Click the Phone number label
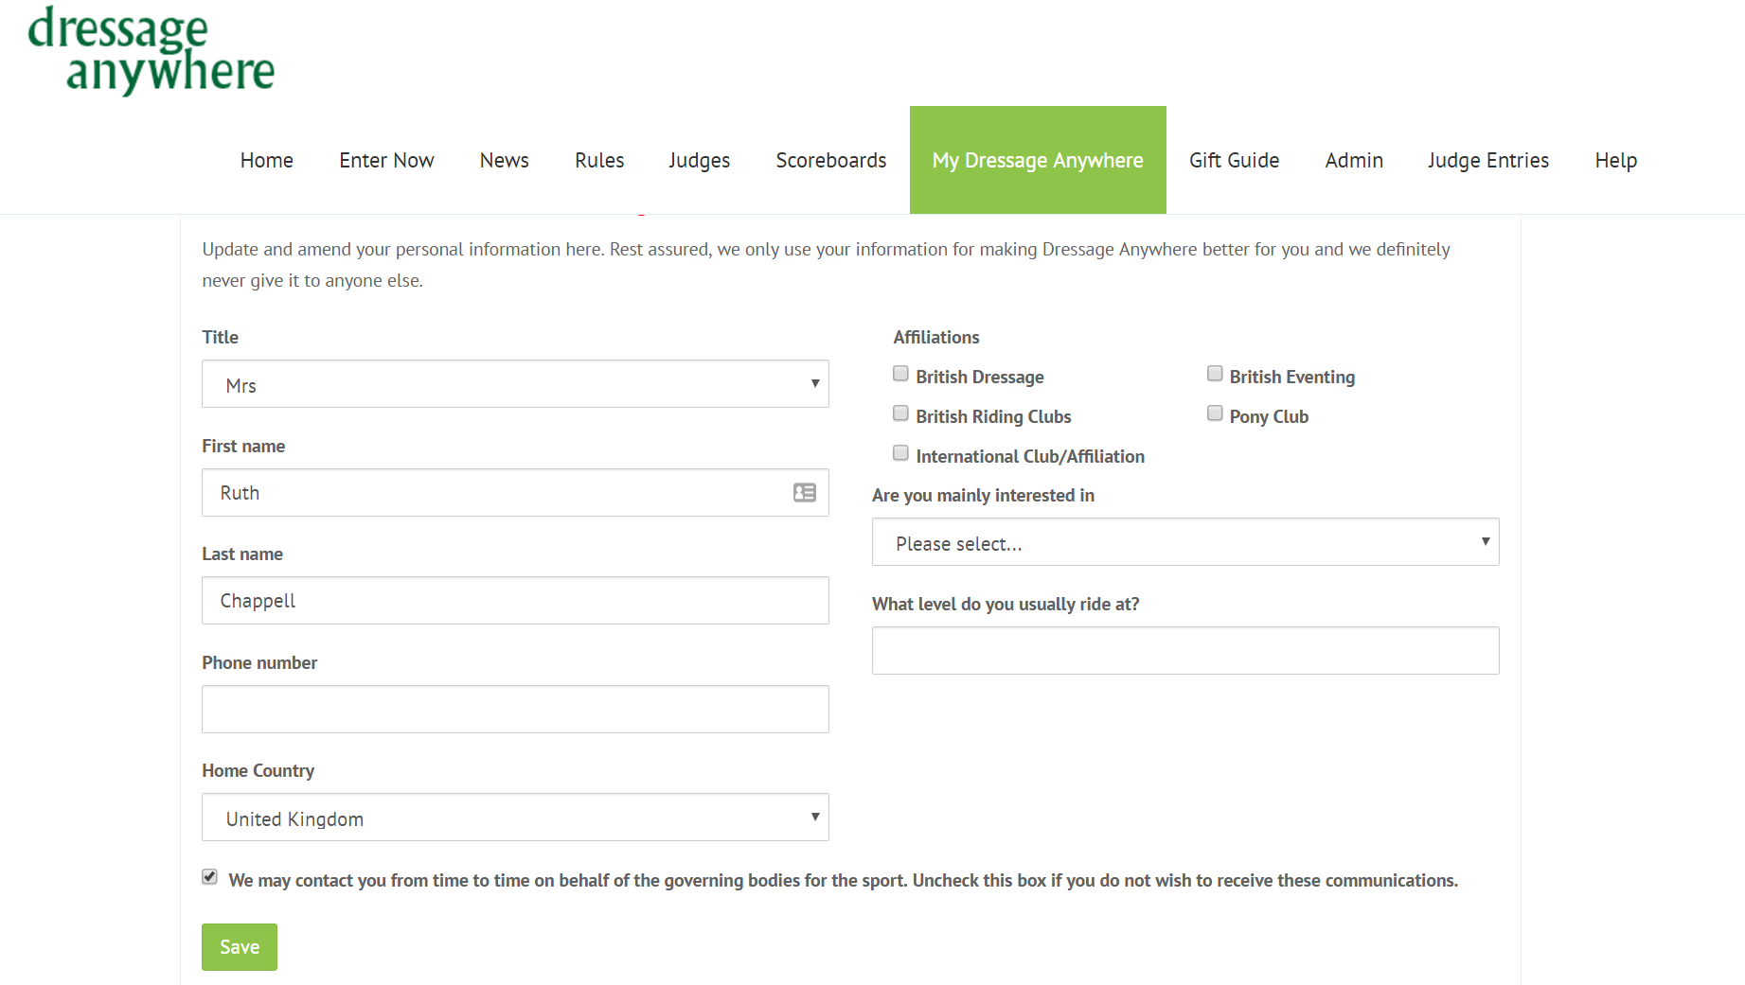Viewport: 1745px width, 985px height. [x=259, y=662]
